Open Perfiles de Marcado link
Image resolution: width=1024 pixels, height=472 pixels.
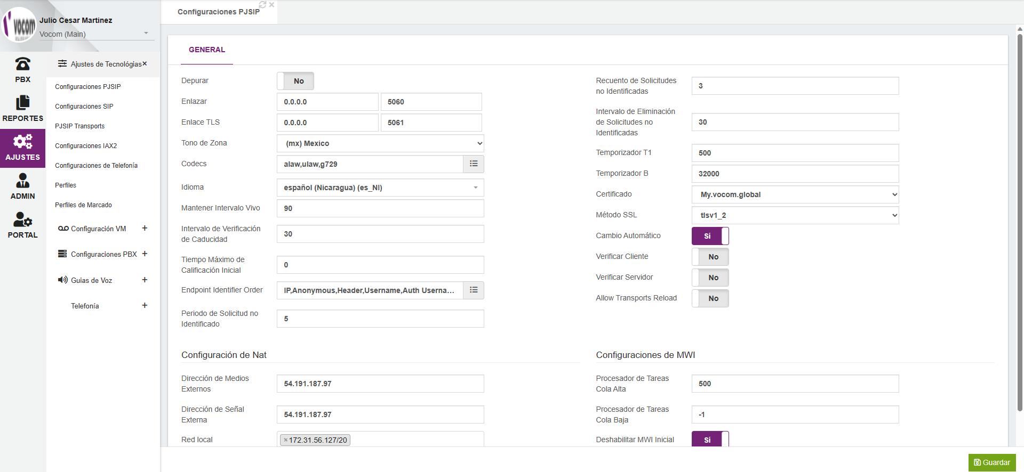(x=83, y=205)
